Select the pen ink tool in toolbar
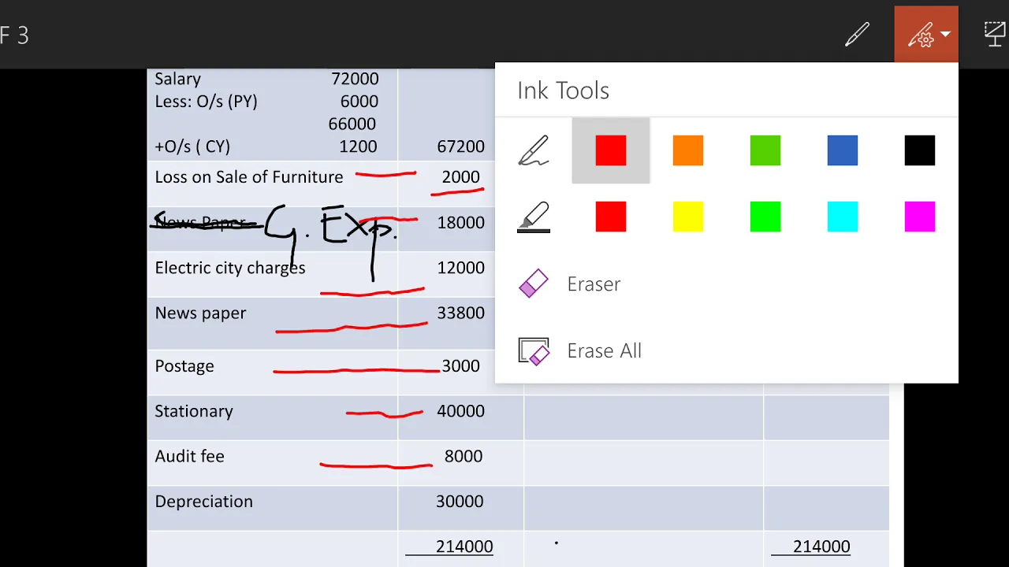This screenshot has height=567, width=1009. coord(857,35)
